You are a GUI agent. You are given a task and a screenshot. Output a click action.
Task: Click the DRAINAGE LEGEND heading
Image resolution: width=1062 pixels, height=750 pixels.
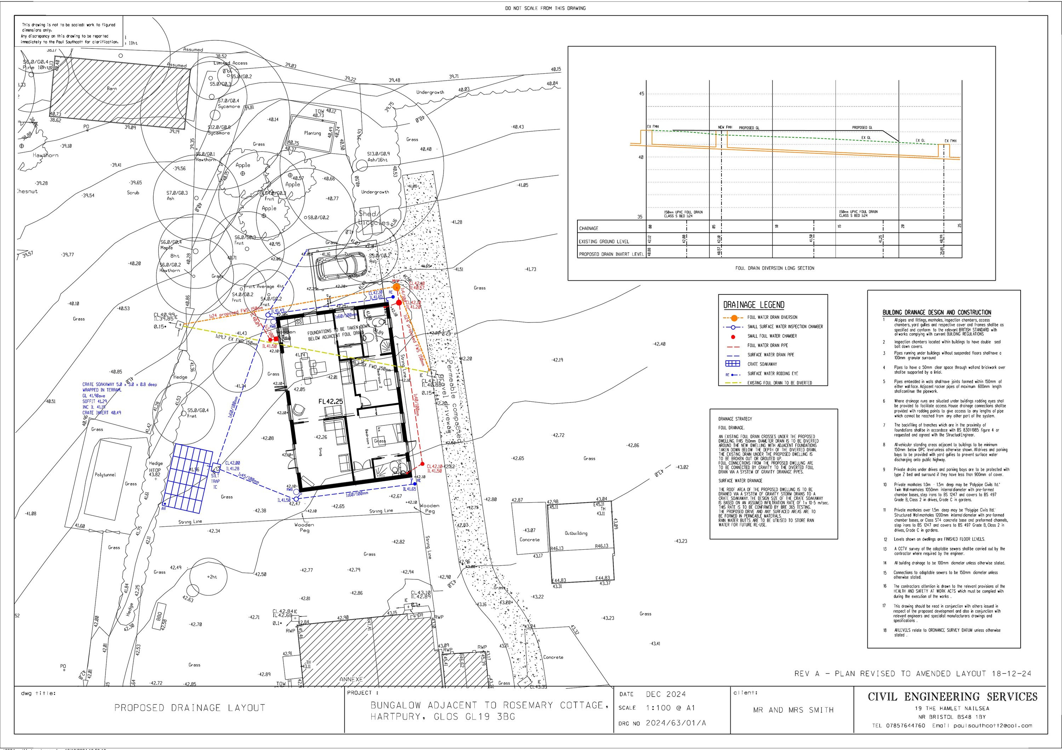753,305
